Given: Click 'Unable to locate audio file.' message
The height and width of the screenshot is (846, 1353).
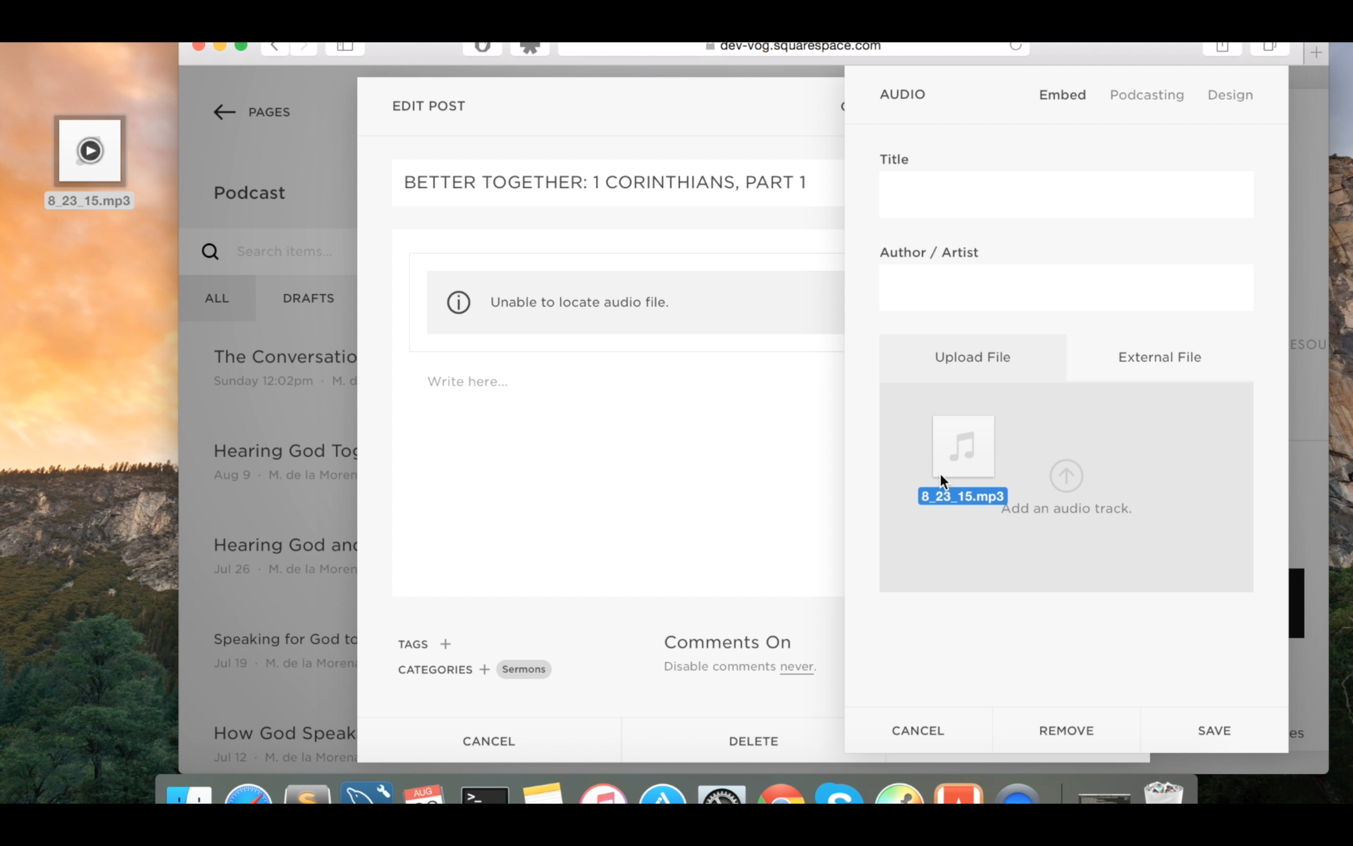Looking at the screenshot, I should 579,302.
